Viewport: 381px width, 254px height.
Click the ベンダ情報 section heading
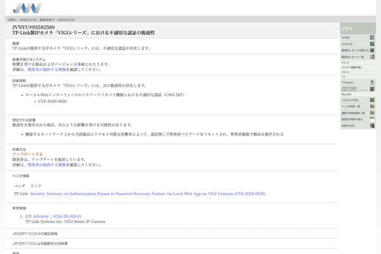(x=21, y=176)
